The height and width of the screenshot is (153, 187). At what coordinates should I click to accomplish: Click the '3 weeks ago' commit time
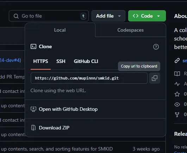tap(146, 149)
